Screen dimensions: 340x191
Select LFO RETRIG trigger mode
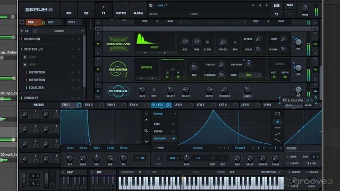tap(164, 132)
